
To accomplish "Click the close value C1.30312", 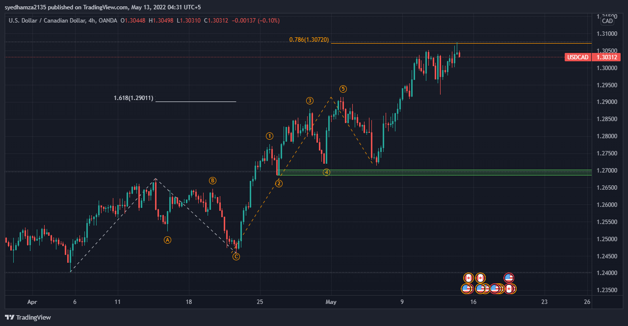I will (216, 21).
